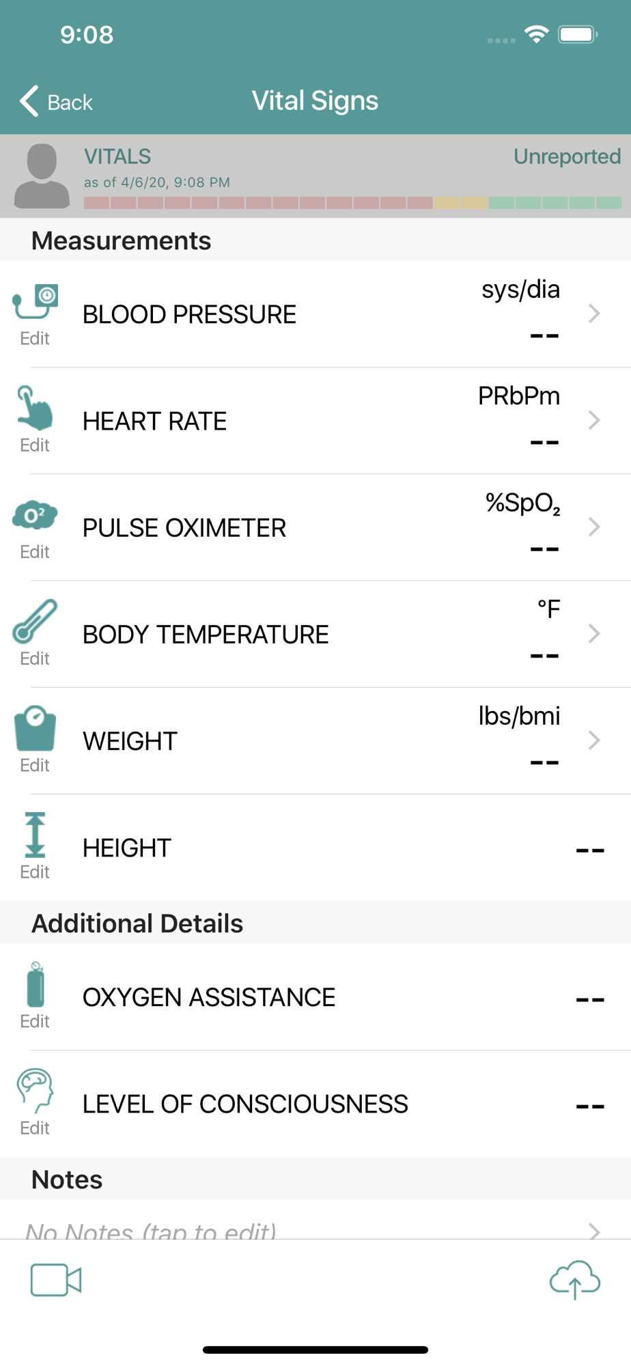
Task: Tap the height measurement icon
Action: click(x=36, y=835)
